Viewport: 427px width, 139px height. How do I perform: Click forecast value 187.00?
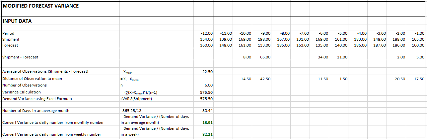click(x=380, y=45)
